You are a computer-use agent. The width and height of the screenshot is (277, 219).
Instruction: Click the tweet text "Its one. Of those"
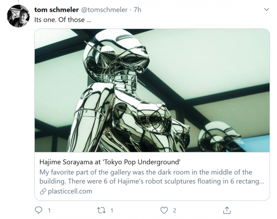click(59, 19)
